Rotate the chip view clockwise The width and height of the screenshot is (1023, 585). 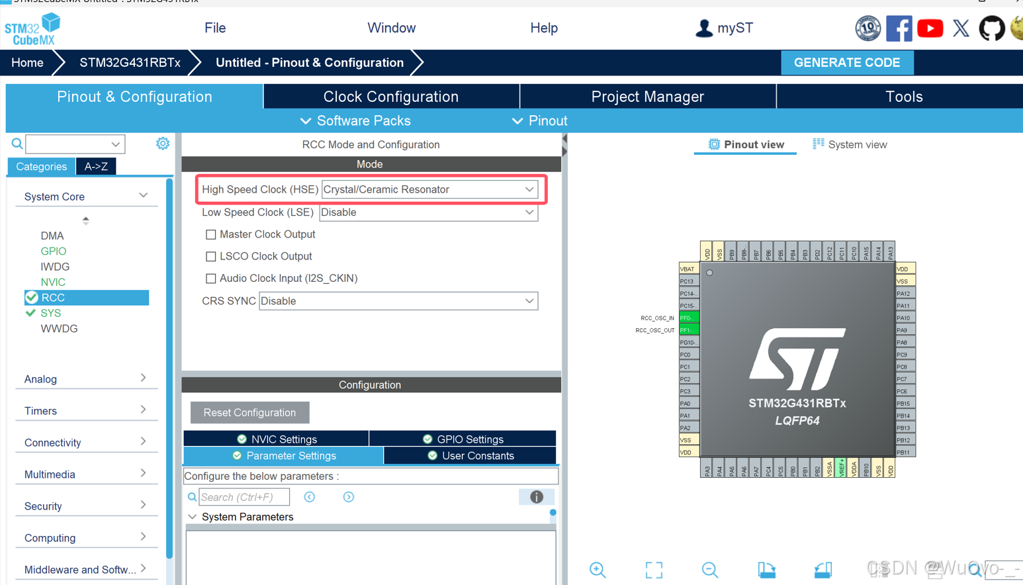(x=767, y=570)
